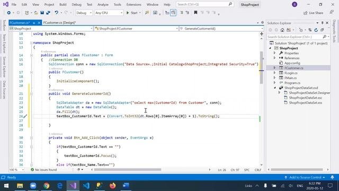
Task: Expand the FLogin.cs node
Action: [274, 73]
